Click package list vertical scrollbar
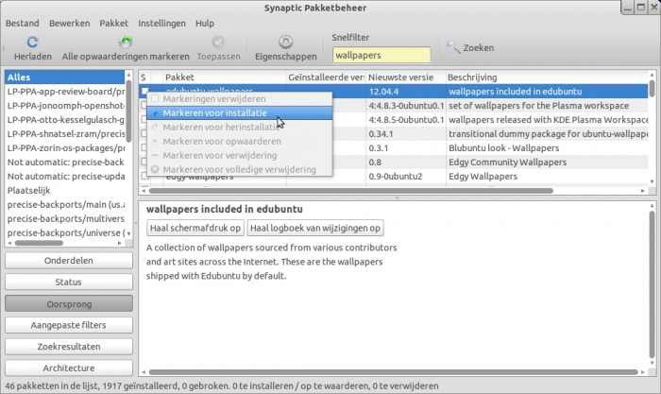The width and height of the screenshot is (661, 394). (x=653, y=90)
